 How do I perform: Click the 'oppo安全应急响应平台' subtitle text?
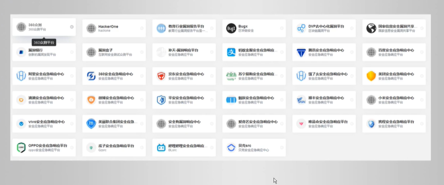click(44, 150)
